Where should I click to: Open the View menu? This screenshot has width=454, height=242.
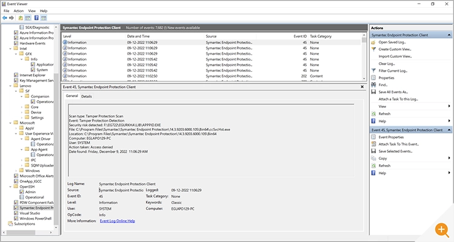pyautogui.click(x=32, y=11)
